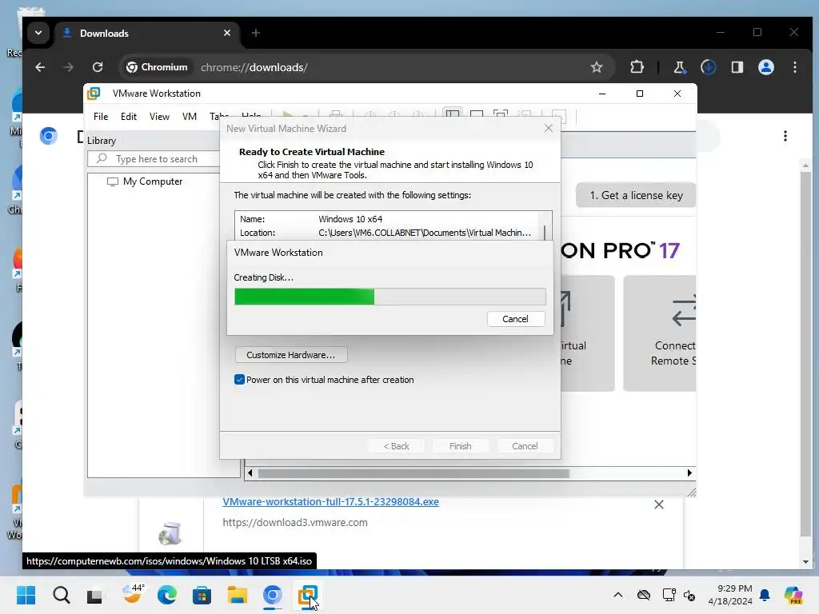The height and width of the screenshot is (614, 819).
Task: Click the weather widget showing 44 degrees
Action: [x=132, y=594]
